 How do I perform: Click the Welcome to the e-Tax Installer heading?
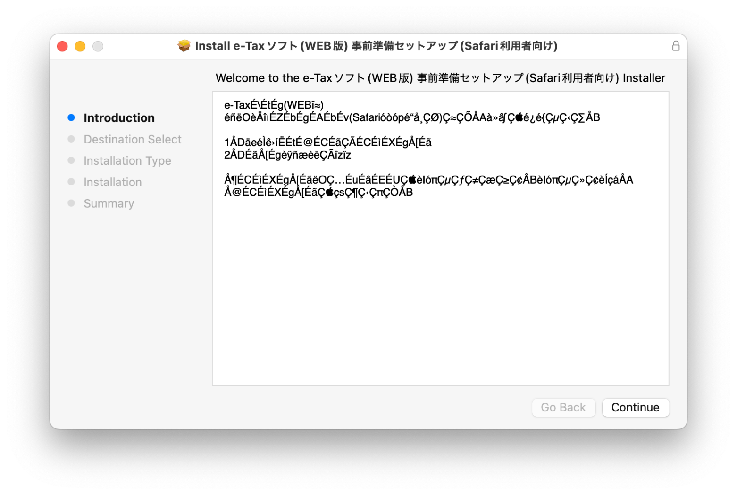440,78
